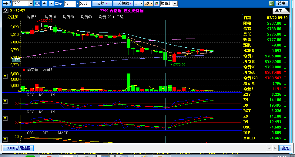The image size is (295, 157).
Task: Switch to the 基本 tab
Action: click(279, 11)
